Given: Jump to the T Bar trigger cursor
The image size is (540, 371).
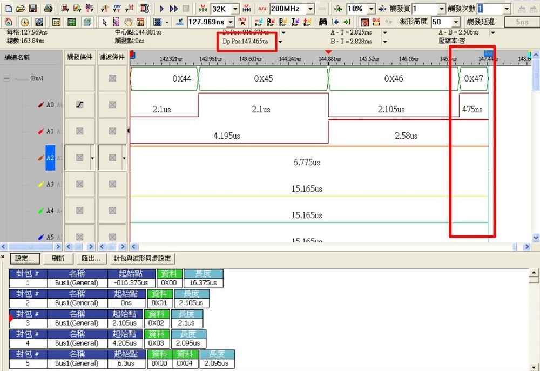Looking at the screenshot, I should [295, 22].
